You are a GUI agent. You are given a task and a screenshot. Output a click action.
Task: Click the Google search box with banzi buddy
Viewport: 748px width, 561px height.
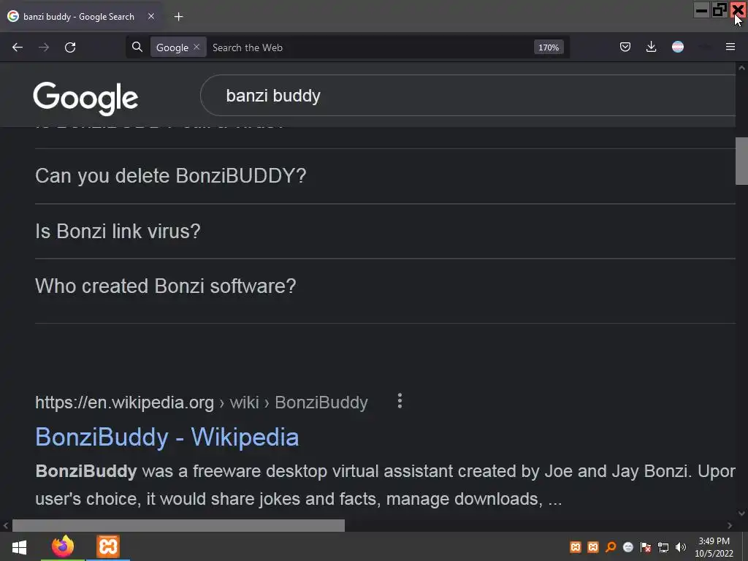[x=467, y=96]
